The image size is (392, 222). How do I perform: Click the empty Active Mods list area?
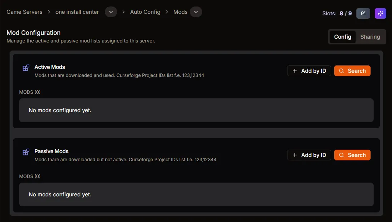(196, 110)
